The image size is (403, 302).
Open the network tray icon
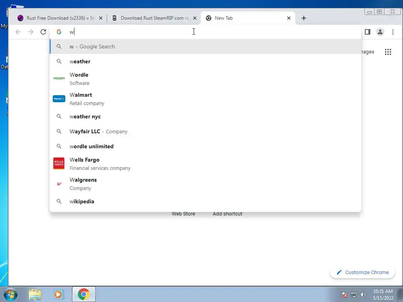point(354,295)
